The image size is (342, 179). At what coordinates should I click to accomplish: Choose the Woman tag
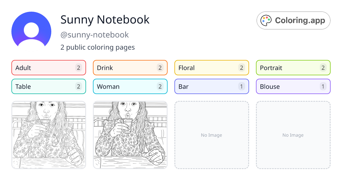tap(130, 86)
